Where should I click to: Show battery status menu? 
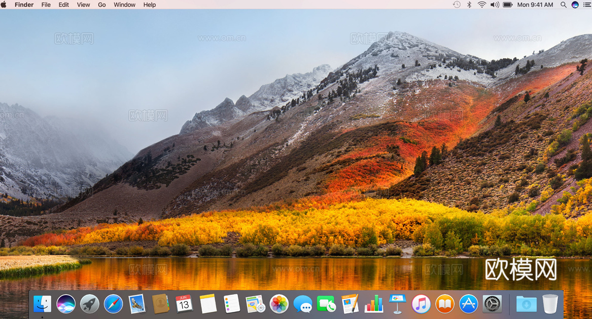pos(507,5)
